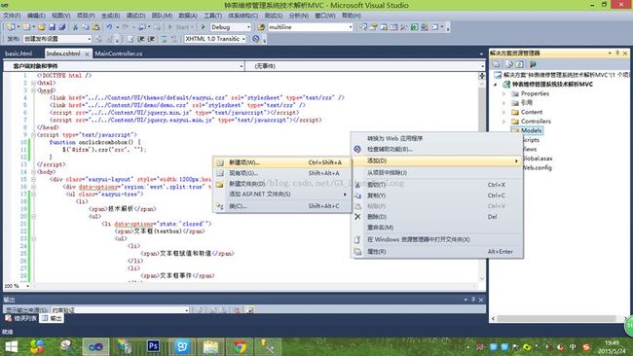This screenshot has width=633, height=356.
Task: Choose 新建项(W)... in the submenu
Action: (x=281, y=162)
